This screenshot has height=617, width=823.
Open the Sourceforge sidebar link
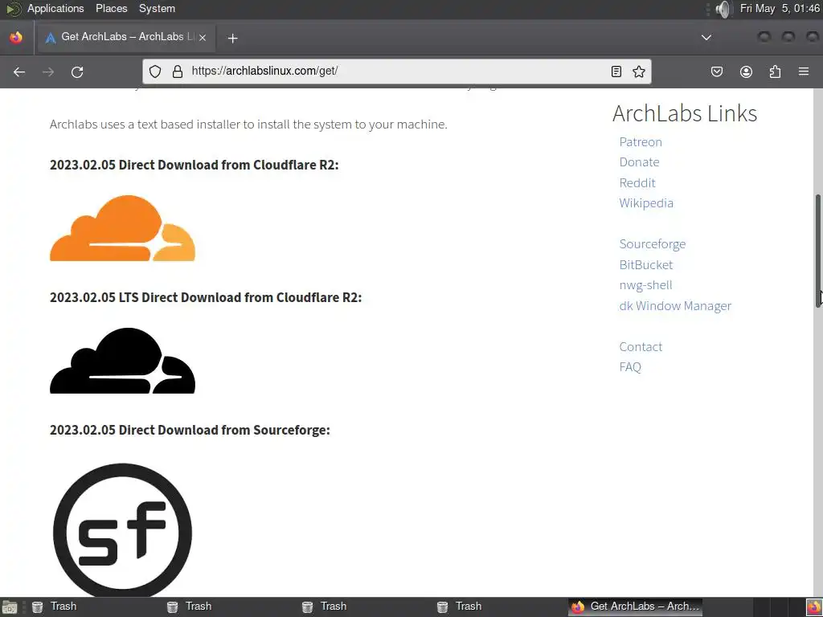653,244
